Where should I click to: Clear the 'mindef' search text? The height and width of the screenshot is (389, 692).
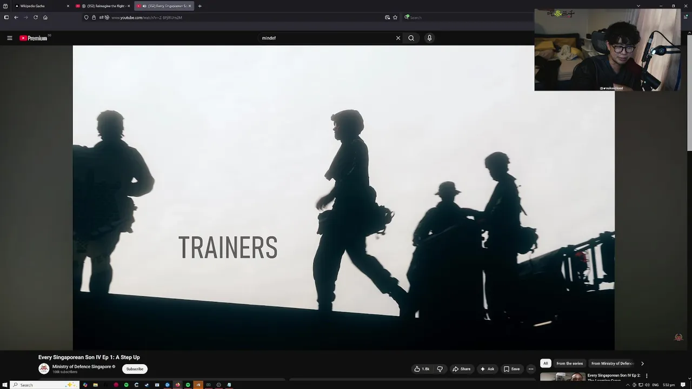pos(398,38)
